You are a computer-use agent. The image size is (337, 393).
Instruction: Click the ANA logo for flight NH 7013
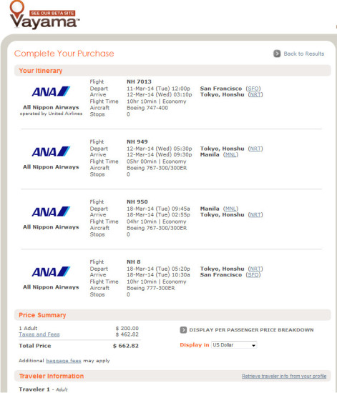[51, 91]
